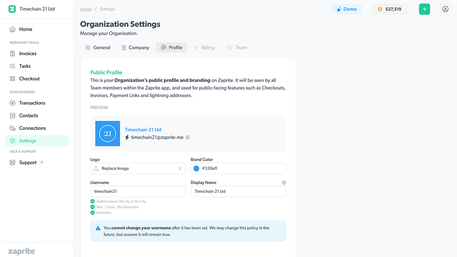The image size is (457, 257).
Task: Click the 'Alphanumeric (Aa-Zz, 0-9) only.' text
Action: coord(121,201)
